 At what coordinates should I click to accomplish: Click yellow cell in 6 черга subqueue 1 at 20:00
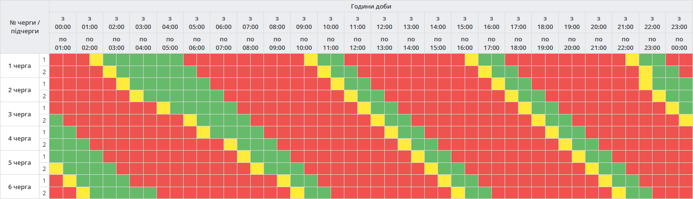point(605,180)
